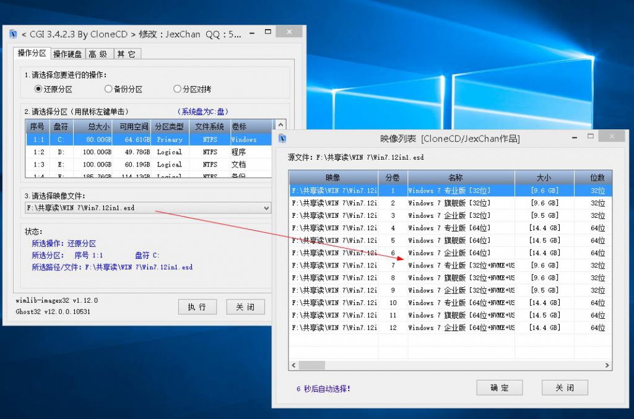Click the image list's left scroll arrow
This screenshot has width=634, height=419.
click(294, 365)
